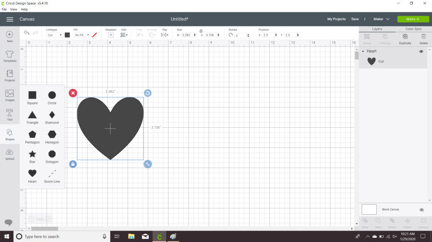Open the Upload panel
Image resolution: width=432 pixels, height=242 pixels.
click(10, 154)
